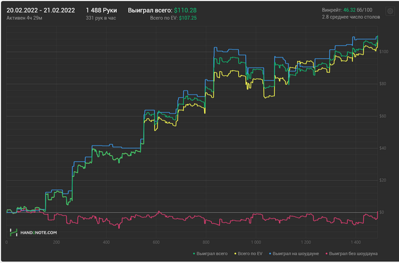Click the $0 y-axis label
This screenshot has width=399, height=263.
[381, 212]
